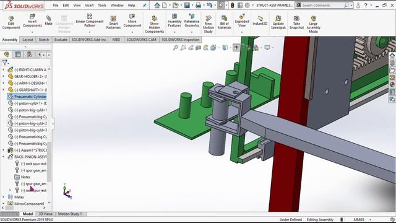Click the Home icon in top toolbar
Screen dimensions: 396x223
(x=157, y=5)
